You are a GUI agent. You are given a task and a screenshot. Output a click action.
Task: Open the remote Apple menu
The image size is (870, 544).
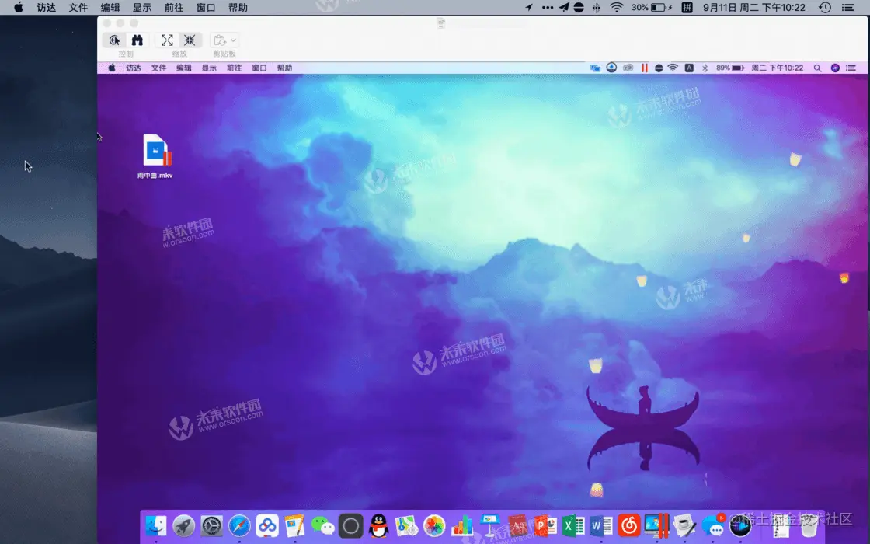[x=112, y=68]
